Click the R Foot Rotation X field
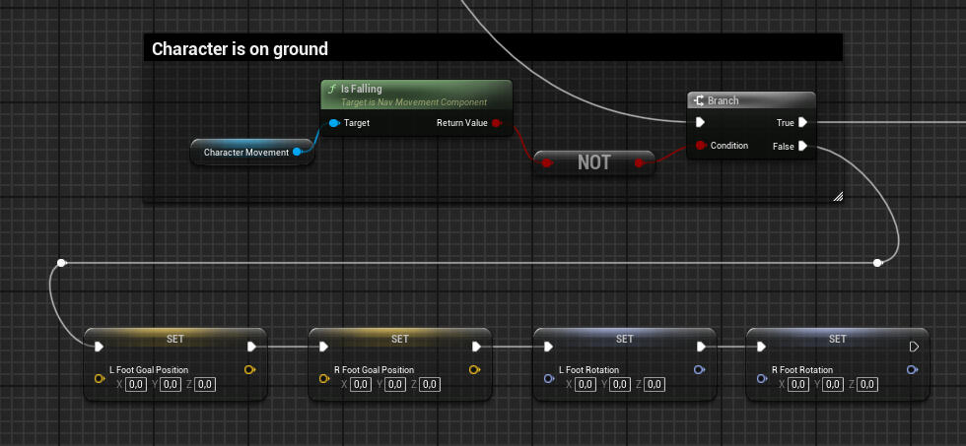This screenshot has width=966, height=446. click(x=799, y=385)
